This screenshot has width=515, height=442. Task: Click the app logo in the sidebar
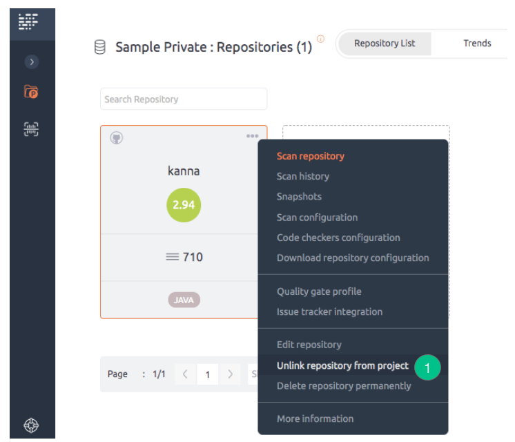(x=28, y=21)
